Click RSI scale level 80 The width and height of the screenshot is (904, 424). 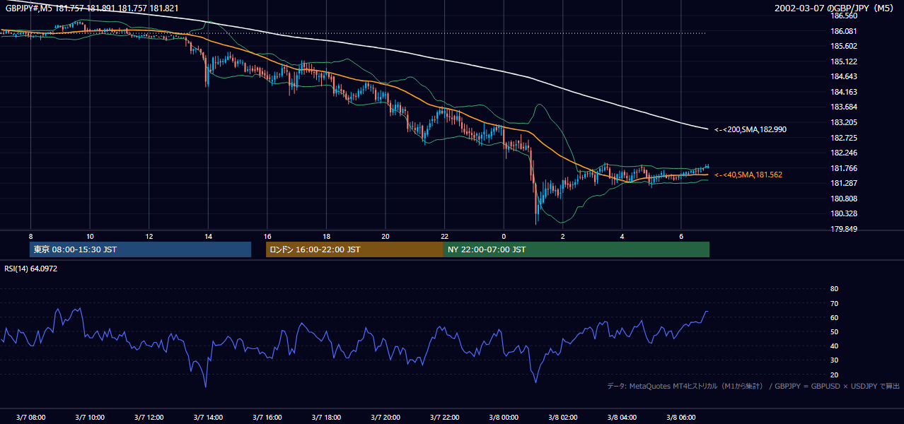834,289
